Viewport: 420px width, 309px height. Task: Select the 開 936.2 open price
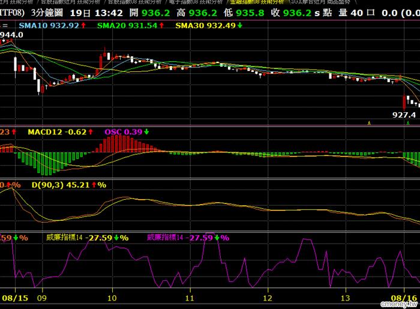click(149, 13)
